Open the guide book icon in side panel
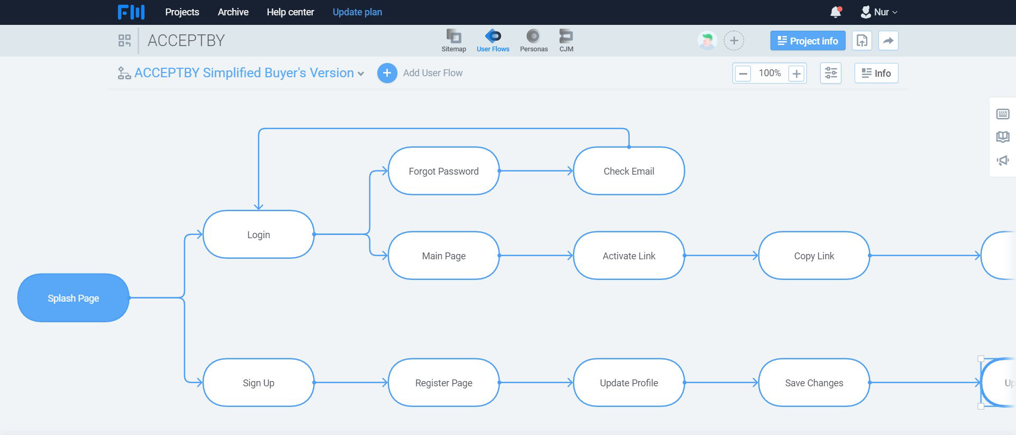This screenshot has width=1016, height=435. pyautogui.click(x=1003, y=137)
